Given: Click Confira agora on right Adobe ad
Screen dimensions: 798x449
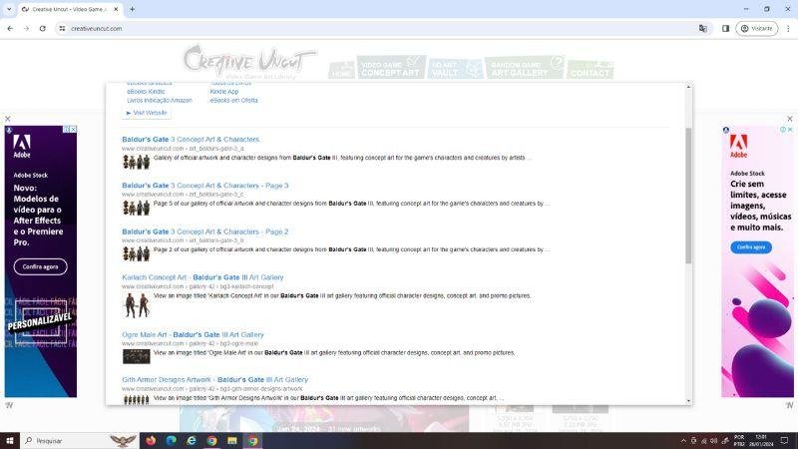Looking at the screenshot, I should coord(751,246).
